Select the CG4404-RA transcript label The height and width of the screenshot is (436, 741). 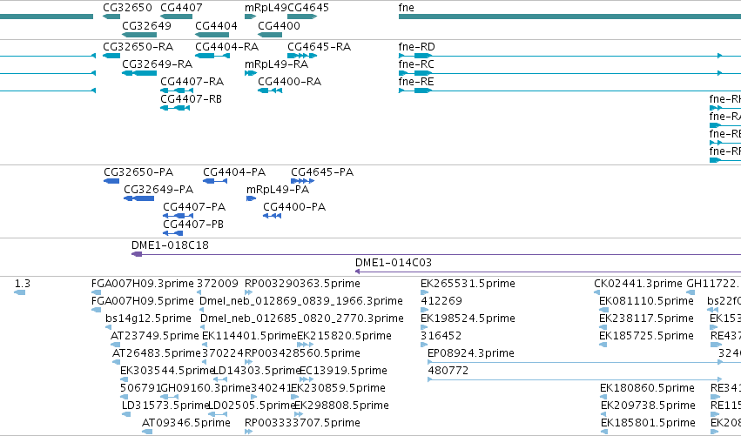click(x=227, y=47)
